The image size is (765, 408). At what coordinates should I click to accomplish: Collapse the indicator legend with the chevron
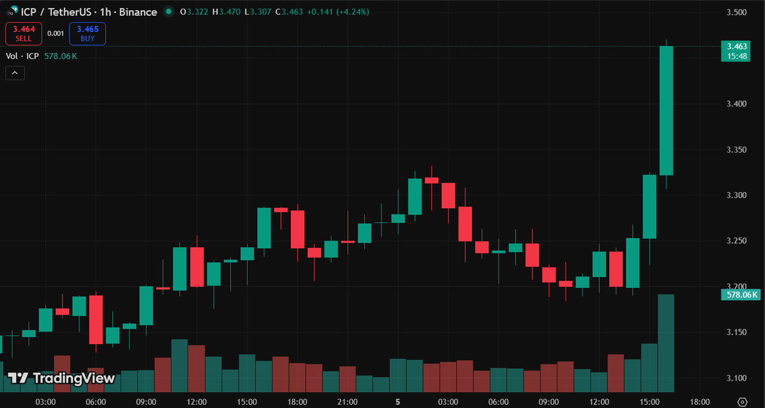[15, 73]
